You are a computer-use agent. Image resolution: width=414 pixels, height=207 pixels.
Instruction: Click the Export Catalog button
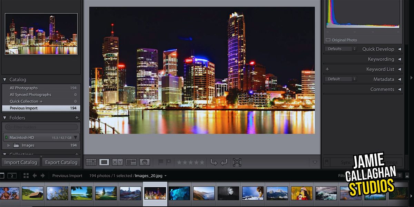pos(61,162)
